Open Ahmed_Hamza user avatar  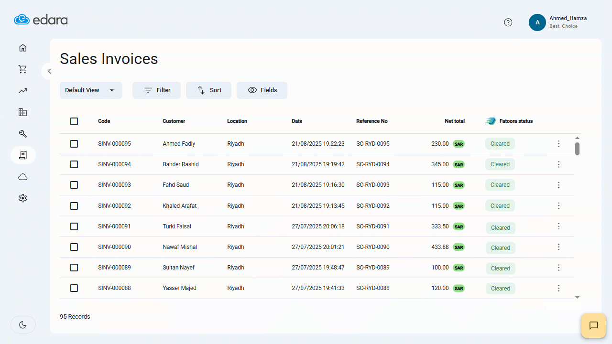pos(537,22)
